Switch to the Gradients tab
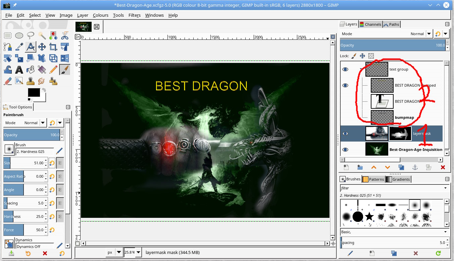454x261 pixels. (398, 179)
